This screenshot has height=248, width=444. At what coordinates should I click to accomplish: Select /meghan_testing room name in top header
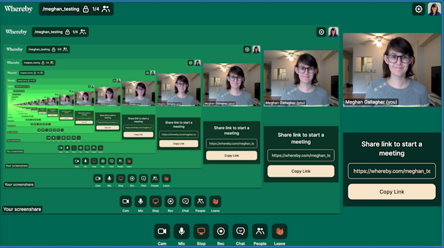pyautogui.click(x=61, y=9)
